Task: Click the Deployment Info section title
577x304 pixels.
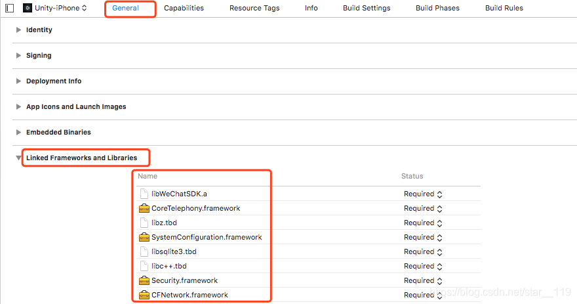Action: tap(54, 81)
